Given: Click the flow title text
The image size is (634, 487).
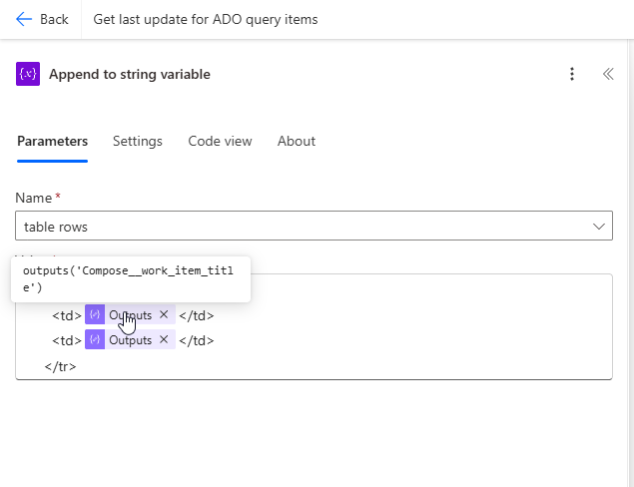Looking at the screenshot, I should pyautogui.click(x=206, y=19).
